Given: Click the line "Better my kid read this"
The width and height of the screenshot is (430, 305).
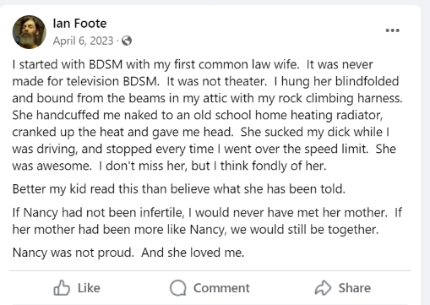Looking at the screenshot, I should tap(179, 189).
